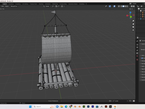Open the pivot point dropdown
Image resolution: width=145 pixels, height=109 pixels.
(53, 6)
